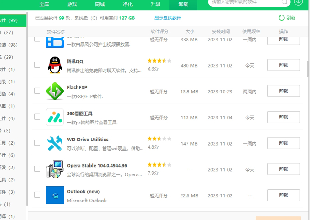Sort by the 使用频率 column header
This screenshot has height=220, width=314.
[251, 31]
